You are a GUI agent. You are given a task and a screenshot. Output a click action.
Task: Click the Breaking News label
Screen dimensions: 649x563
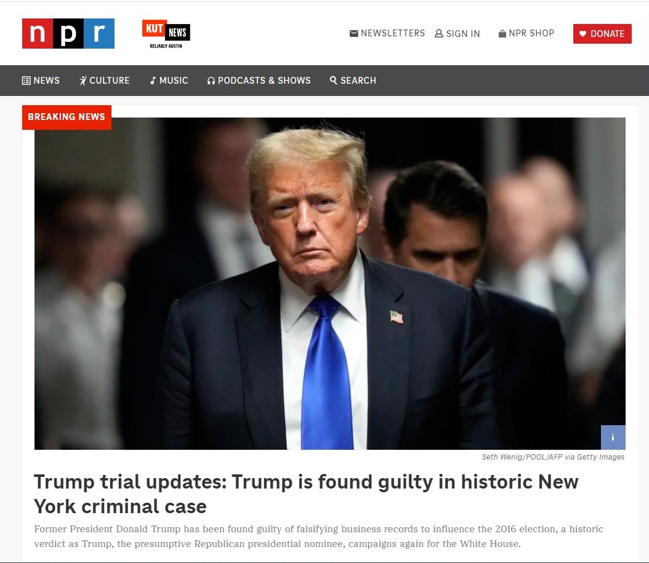coord(67,117)
